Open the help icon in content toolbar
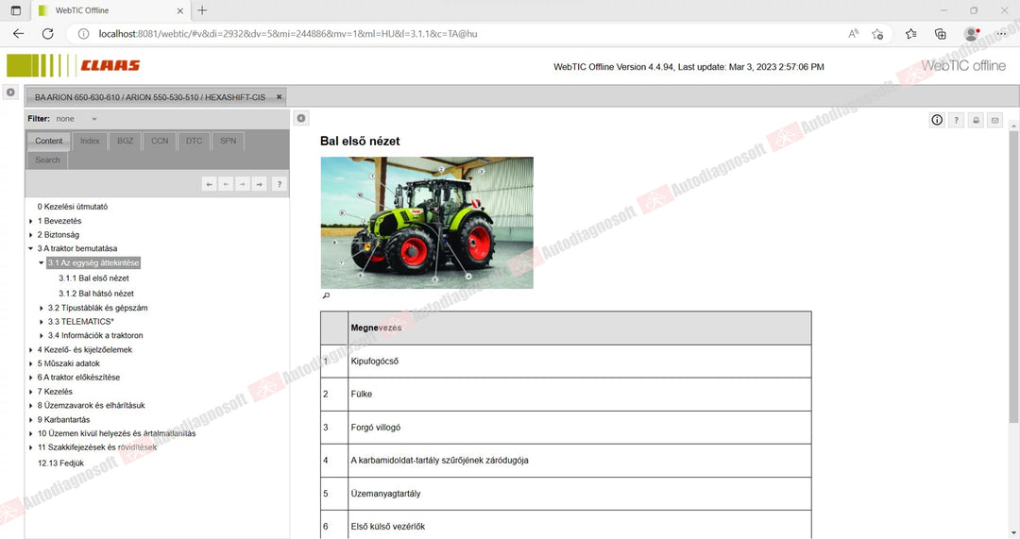The height and width of the screenshot is (539, 1020). pyautogui.click(x=956, y=120)
